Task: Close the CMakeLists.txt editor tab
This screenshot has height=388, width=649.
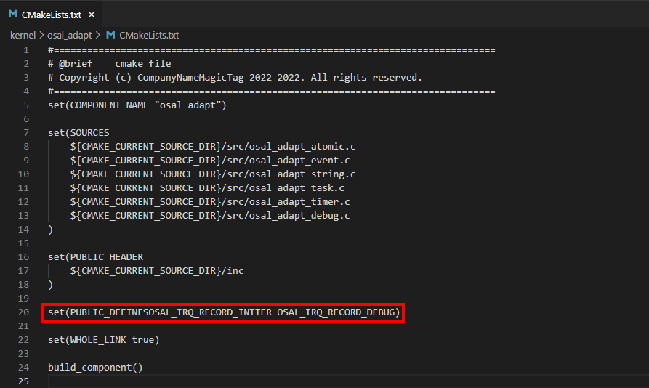Action: [x=92, y=14]
